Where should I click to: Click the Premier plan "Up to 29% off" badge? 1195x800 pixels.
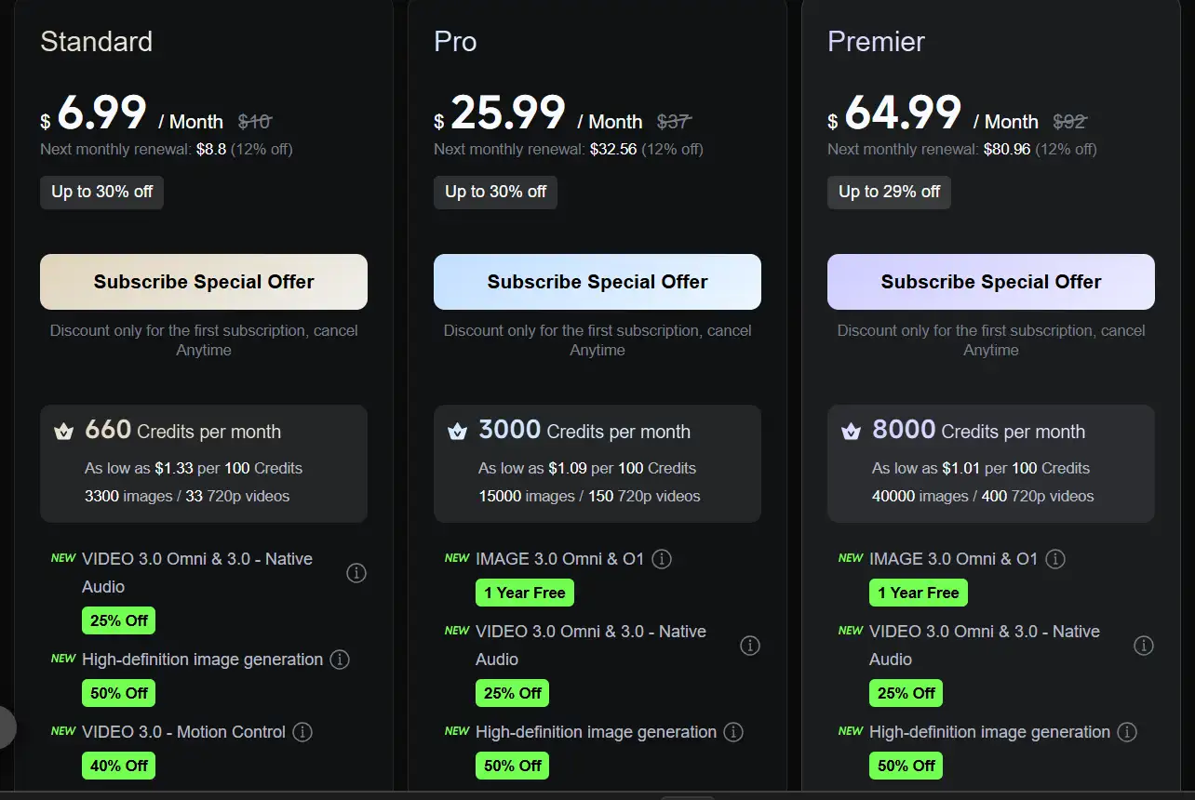click(x=889, y=193)
